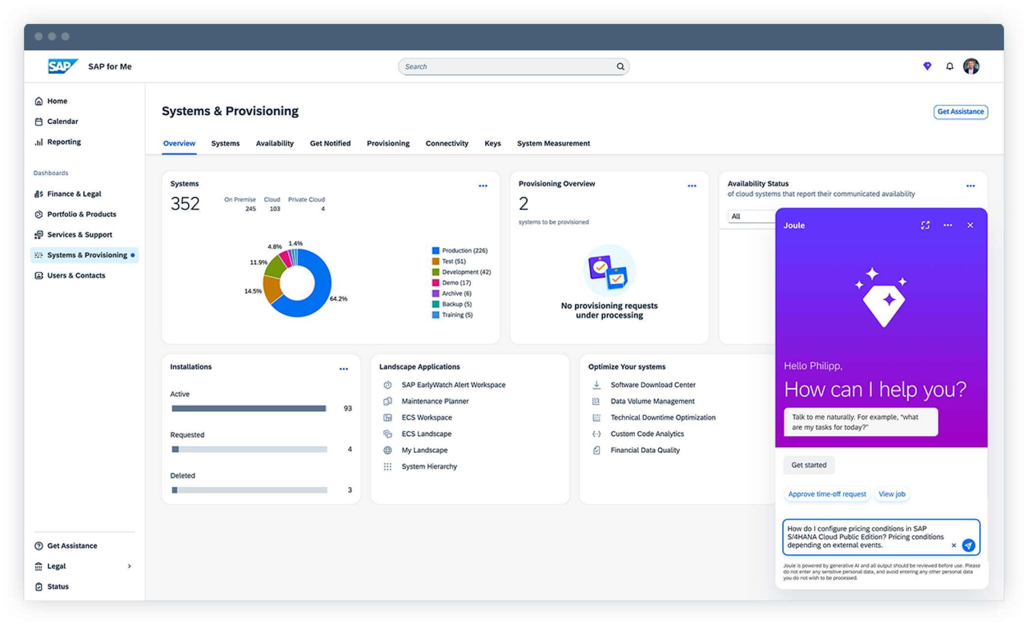Switch to the Provisioning tab
1028x624 pixels.
click(x=388, y=143)
